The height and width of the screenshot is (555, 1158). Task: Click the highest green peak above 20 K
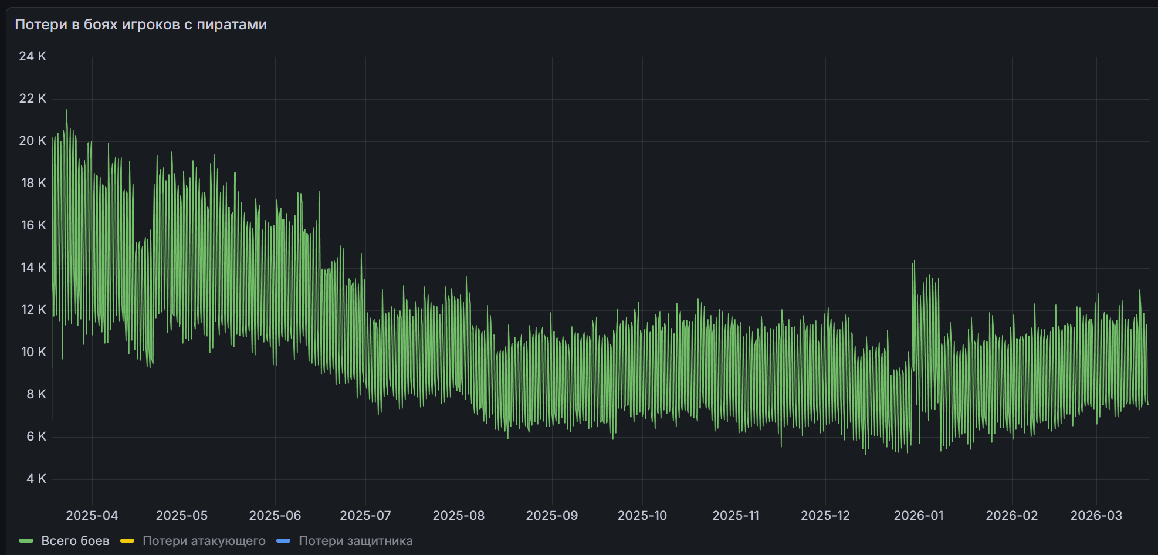click(66, 110)
